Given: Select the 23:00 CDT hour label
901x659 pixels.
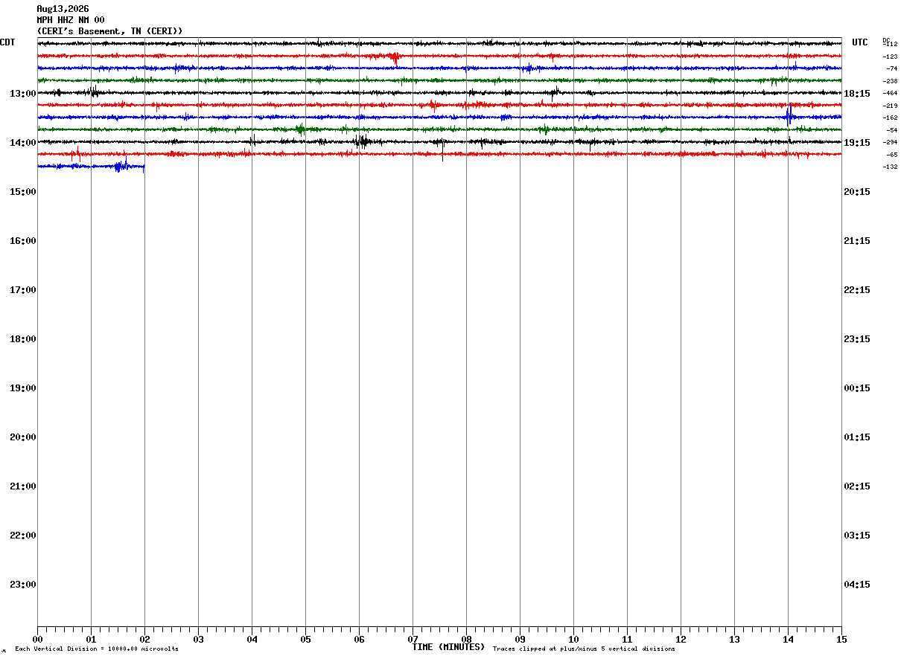Looking at the screenshot, I should [x=23, y=585].
